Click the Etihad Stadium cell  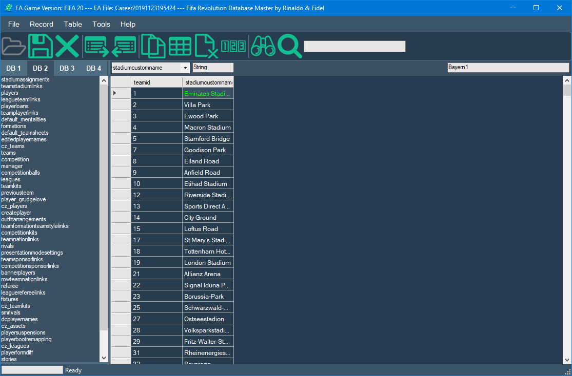pos(208,184)
